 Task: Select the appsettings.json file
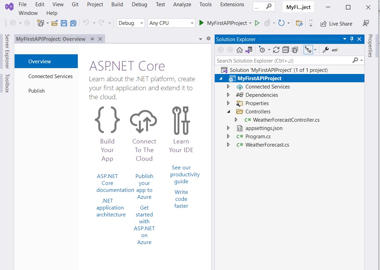264,128
